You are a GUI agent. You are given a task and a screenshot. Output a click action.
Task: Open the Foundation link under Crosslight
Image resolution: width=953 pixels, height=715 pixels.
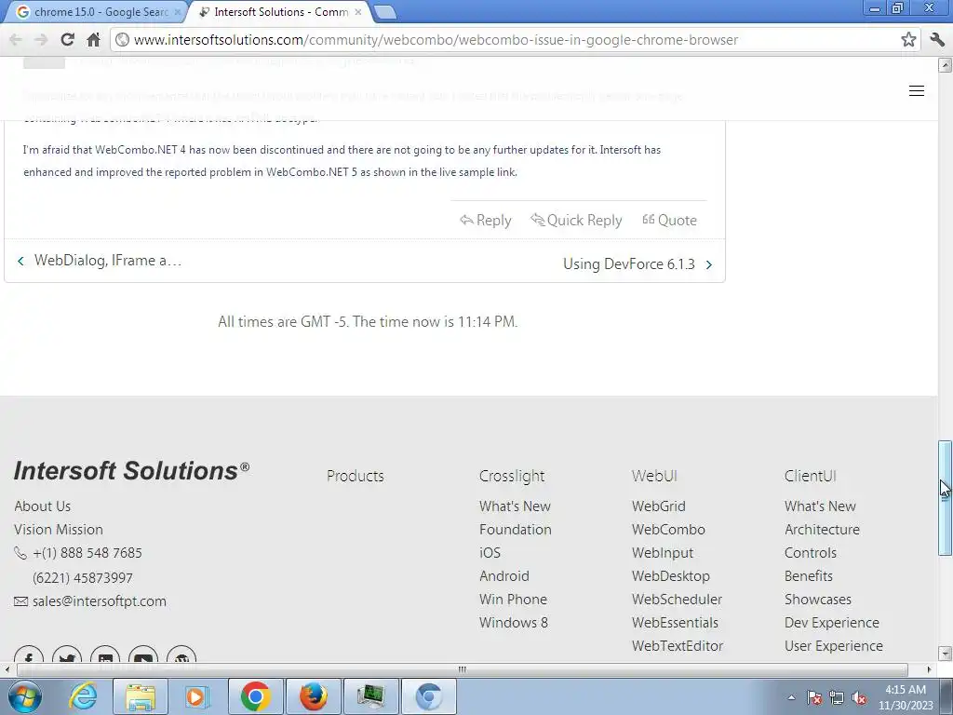[x=516, y=530]
